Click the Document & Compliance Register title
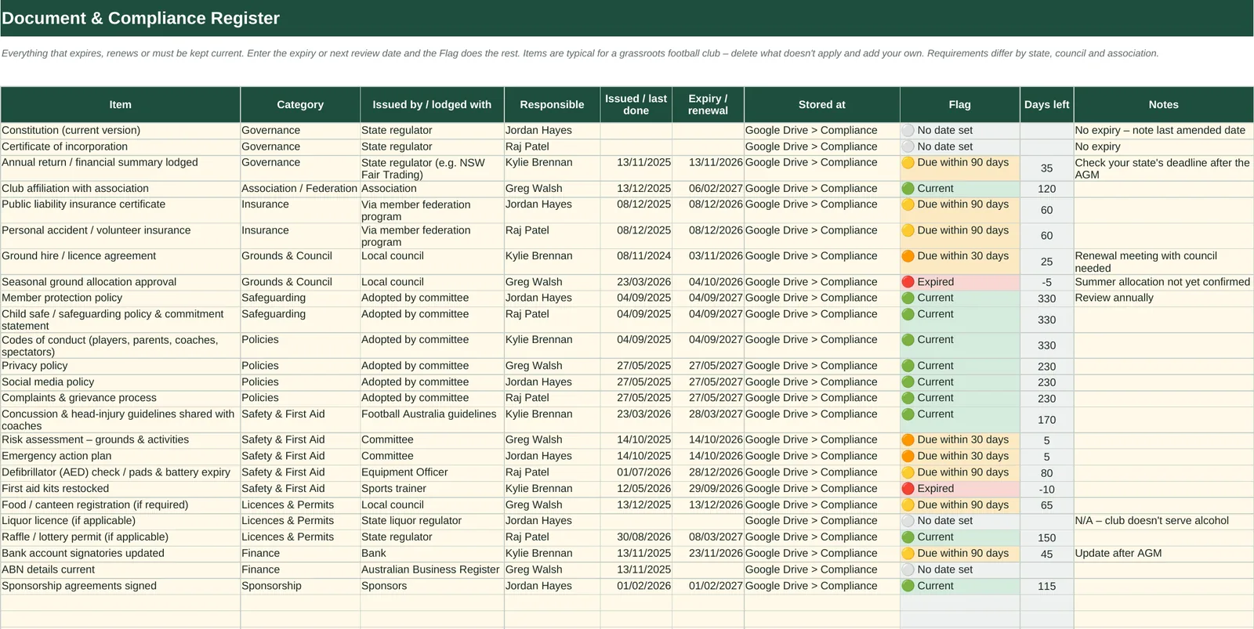This screenshot has width=1254, height=629. click(141, 18)
